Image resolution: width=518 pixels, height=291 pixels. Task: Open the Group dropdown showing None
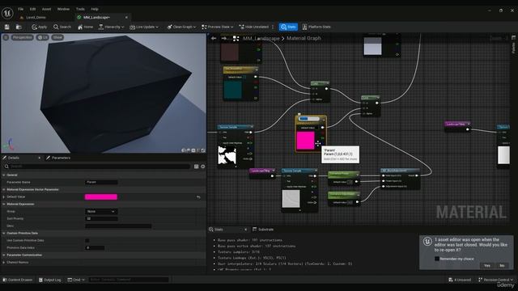coord(101,212)
